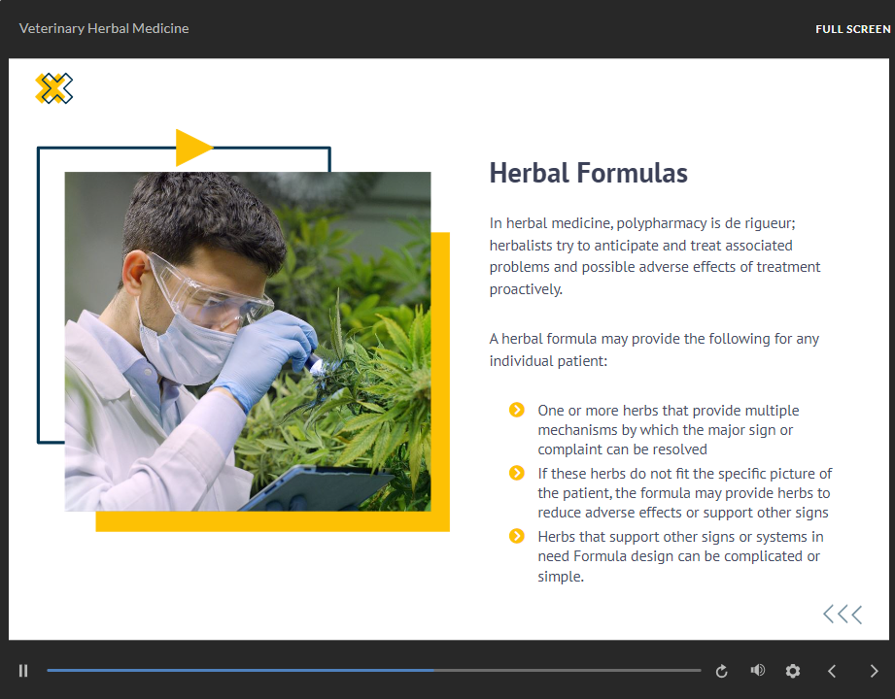Click the triple chevron icon on slide
Screen dimensions: 895x699
coord(842,614)
